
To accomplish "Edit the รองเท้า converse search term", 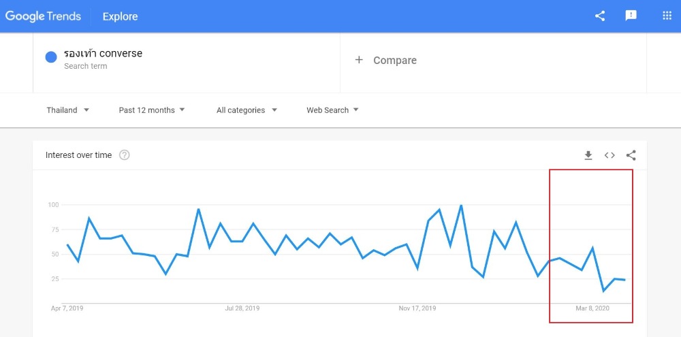I will click(x=103, y=53).
